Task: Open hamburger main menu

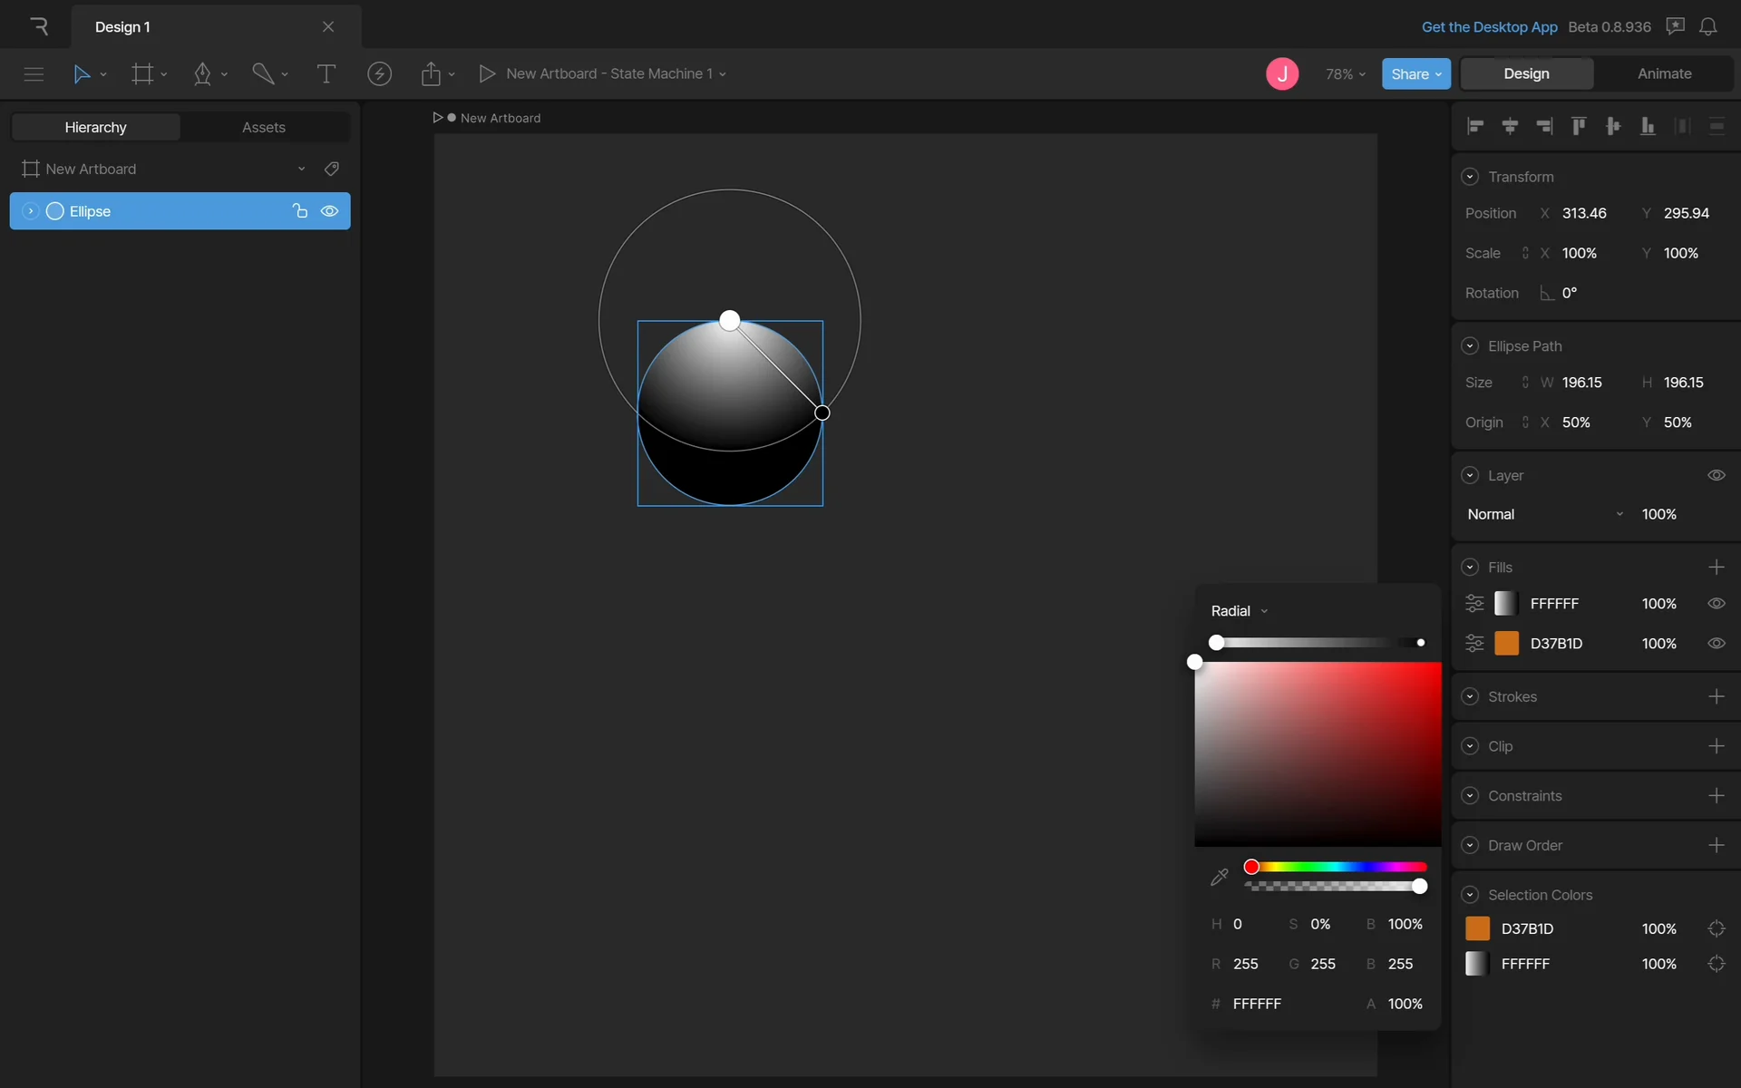Action: [34, 73]
